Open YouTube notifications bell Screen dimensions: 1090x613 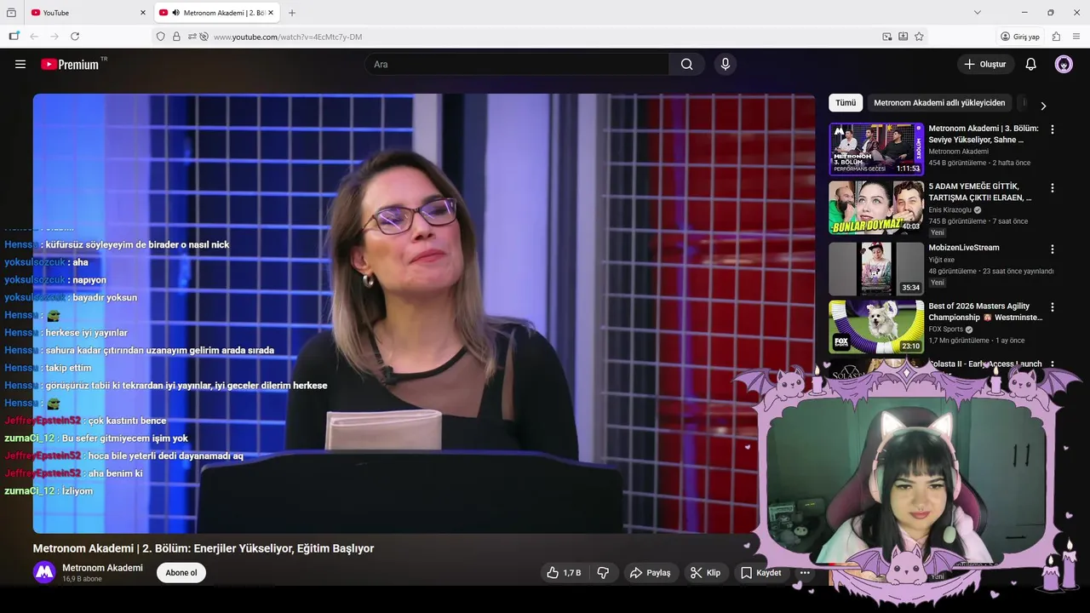[x=1030, y=64]
